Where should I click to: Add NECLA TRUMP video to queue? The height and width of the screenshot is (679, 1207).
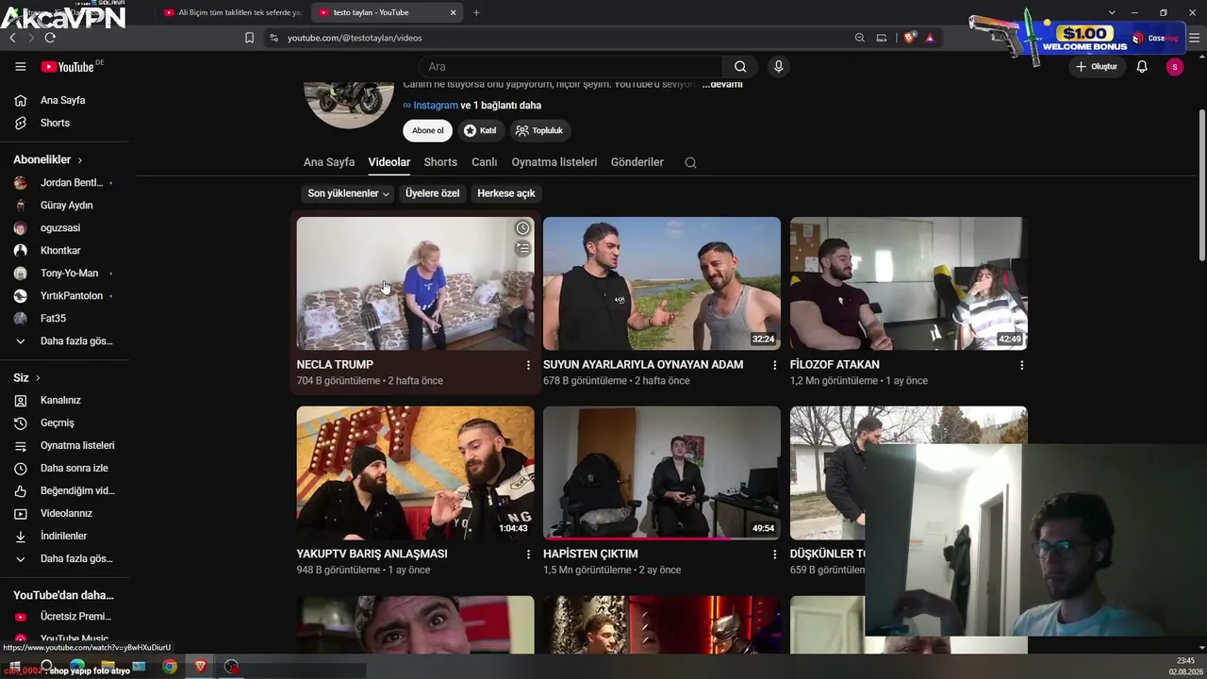click(522, 248)
